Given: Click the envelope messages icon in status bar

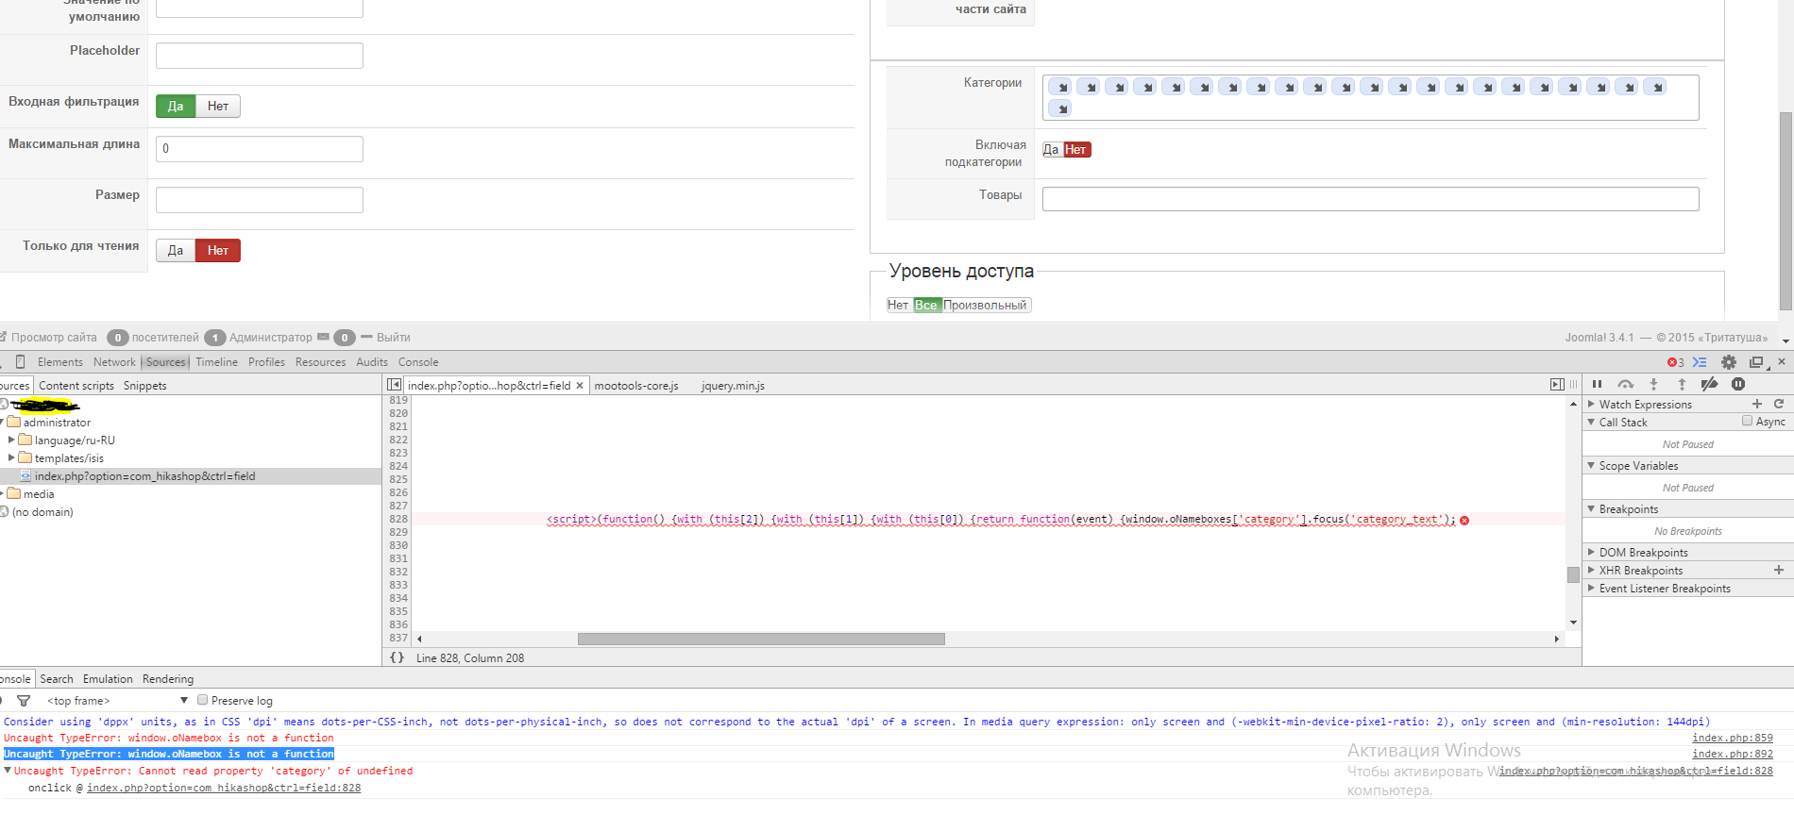Looking at the screenshot, I should [324, 337].
